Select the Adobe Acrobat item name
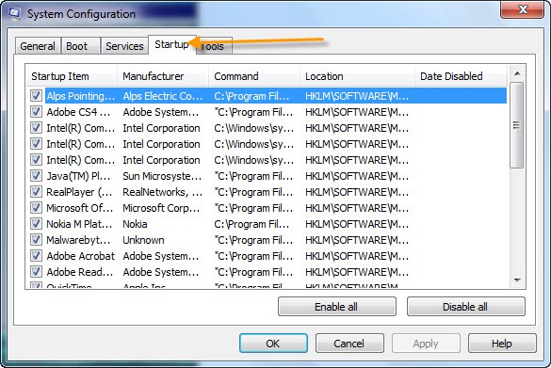The image size is (551, 368). 80,256
